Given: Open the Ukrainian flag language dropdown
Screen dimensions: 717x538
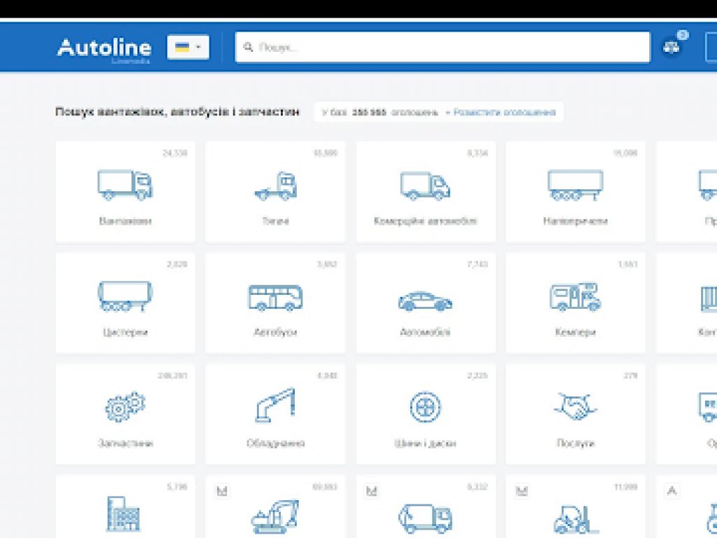Looking at the screenshot, I should (x=188, y=48).
